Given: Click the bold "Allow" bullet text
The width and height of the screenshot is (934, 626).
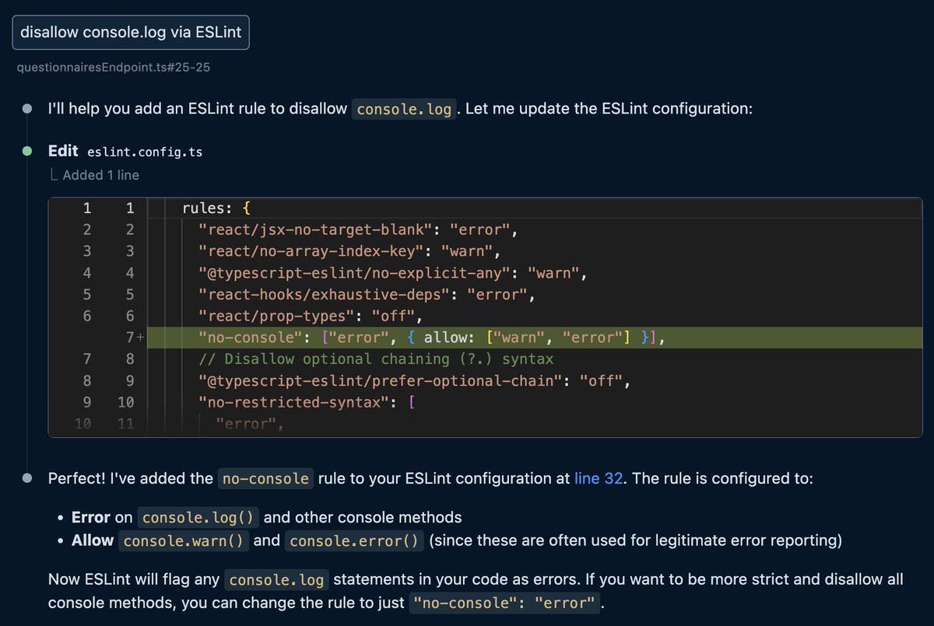Looking at the screenshot, I should pos(93,540).
